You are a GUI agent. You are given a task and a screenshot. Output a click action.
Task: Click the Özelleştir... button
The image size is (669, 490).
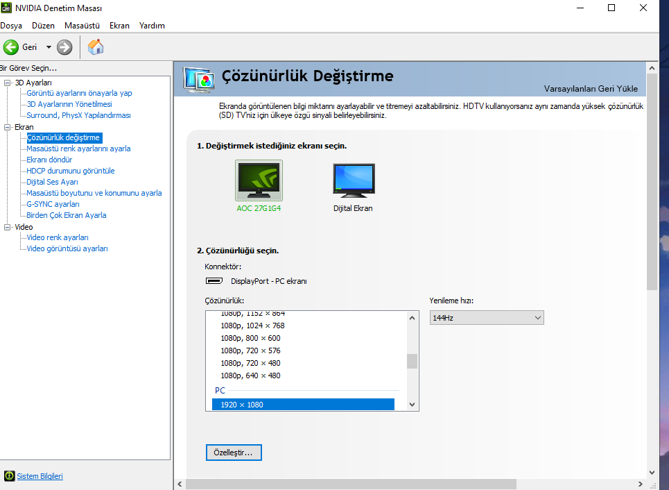click(x=234, y=453)
